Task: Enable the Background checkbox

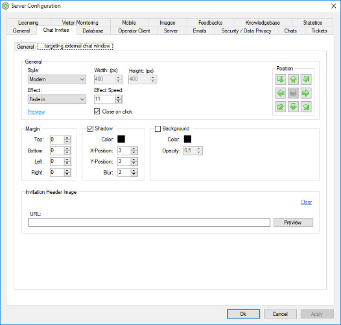Action: 158,128
